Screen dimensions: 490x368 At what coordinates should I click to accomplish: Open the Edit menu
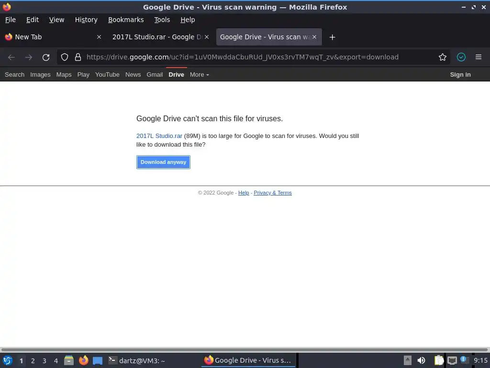pos(33,20)
